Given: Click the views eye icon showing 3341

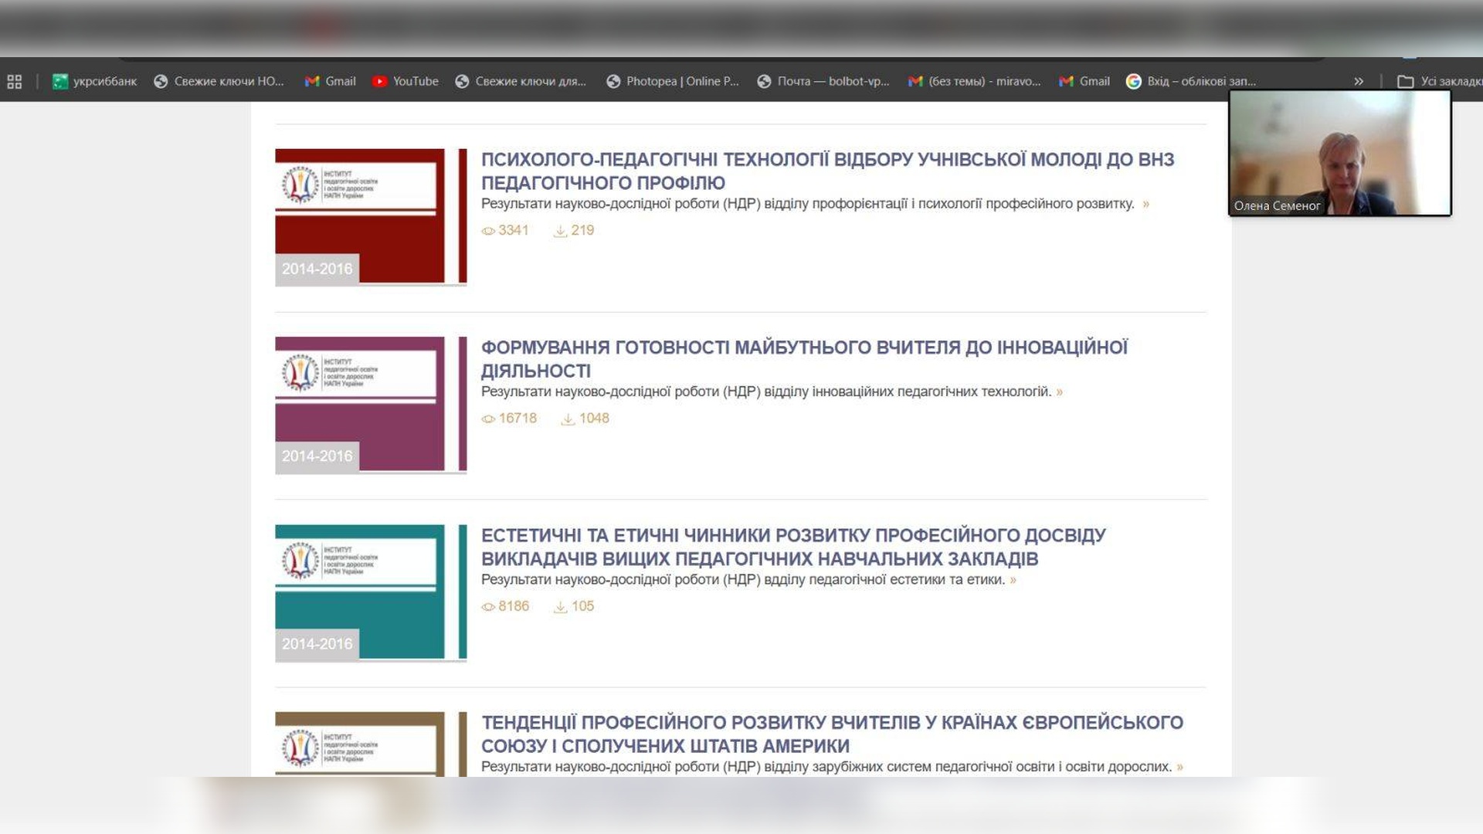Looking at the screenshot, I should (x=488, y=231).
